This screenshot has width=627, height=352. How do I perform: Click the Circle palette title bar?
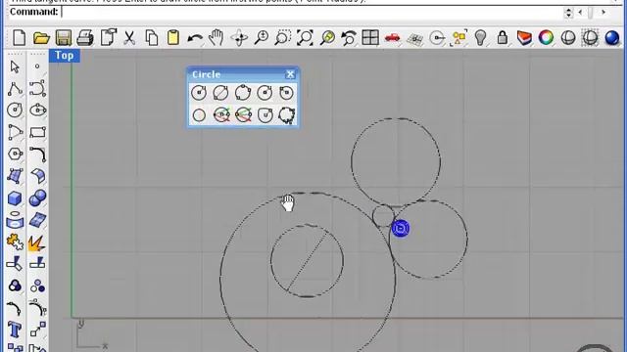(242, 74)
